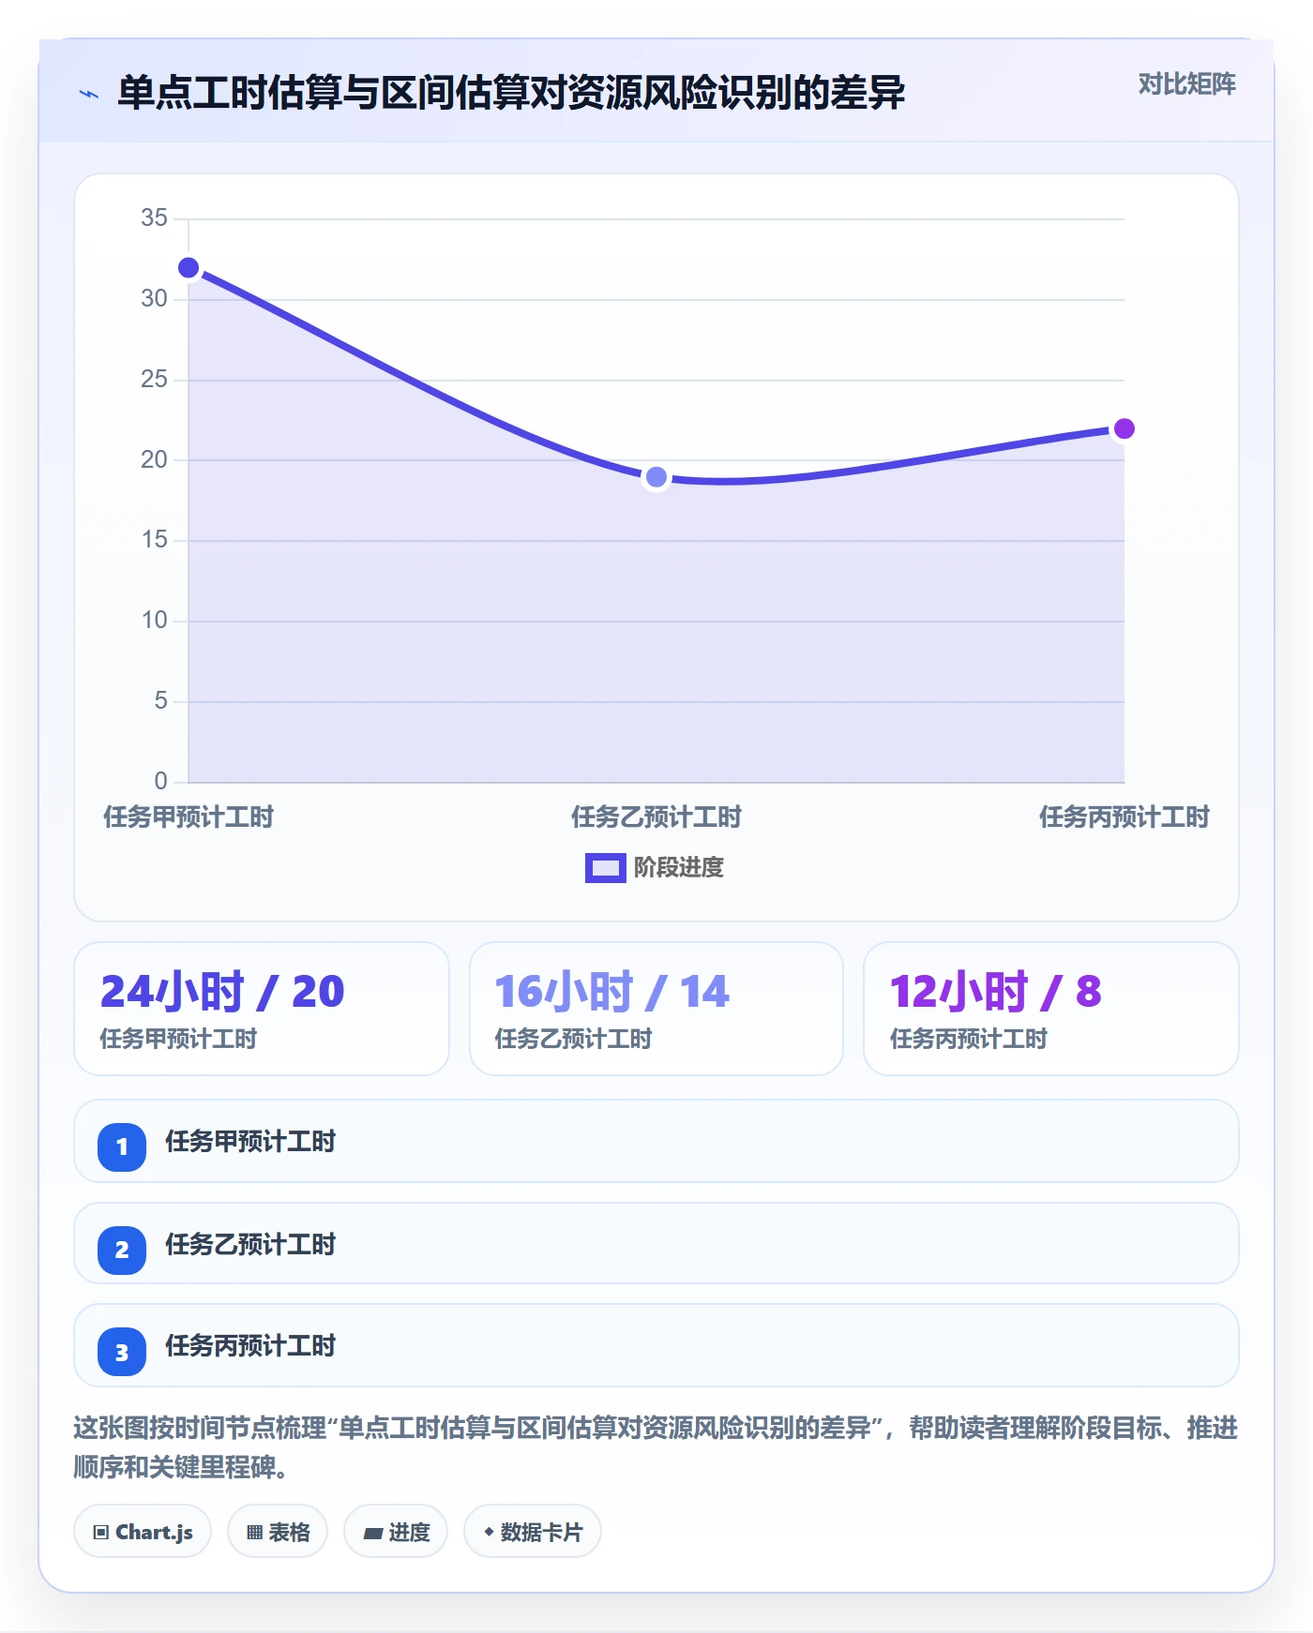Image resolution: width=1313 pixels, height=1633 pixels.
Task: Select the 任务乙预计工时 data point on the chart
Action: pyautogui.click(x=656, y=477)
